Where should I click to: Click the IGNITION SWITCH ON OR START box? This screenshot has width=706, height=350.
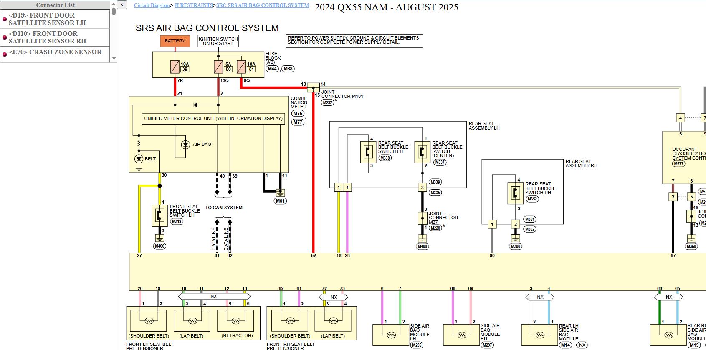tap(218, 41)
